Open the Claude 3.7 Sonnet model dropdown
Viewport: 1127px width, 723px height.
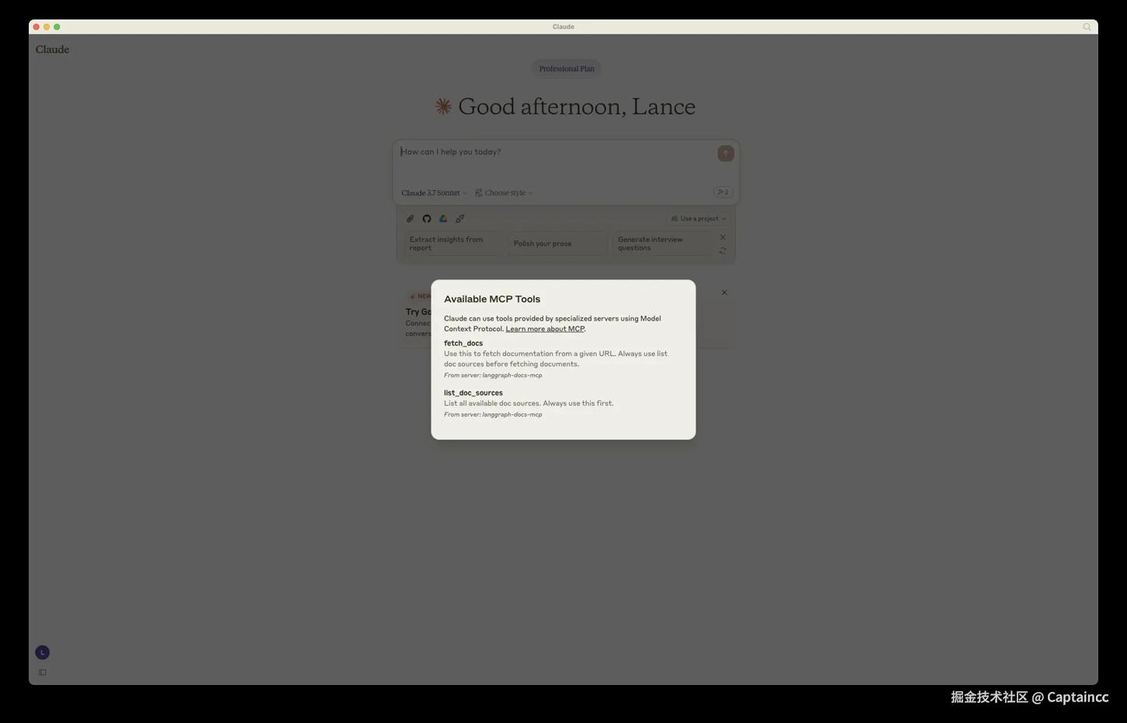pos(434,193)
